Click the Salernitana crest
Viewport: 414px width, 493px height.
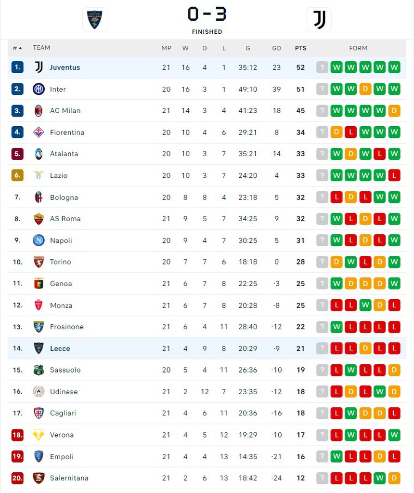39,478
